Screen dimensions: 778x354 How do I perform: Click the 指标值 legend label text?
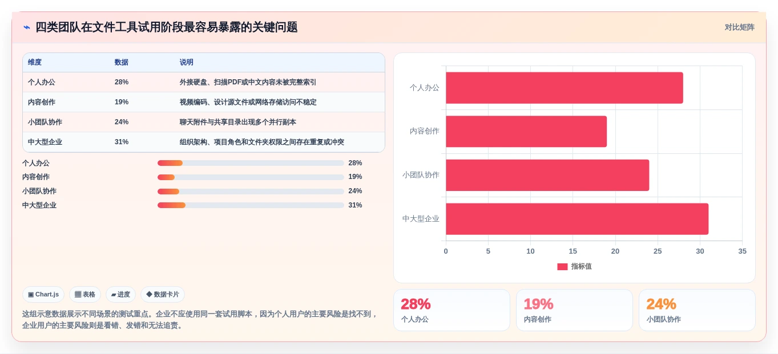[x=582, y=266]
